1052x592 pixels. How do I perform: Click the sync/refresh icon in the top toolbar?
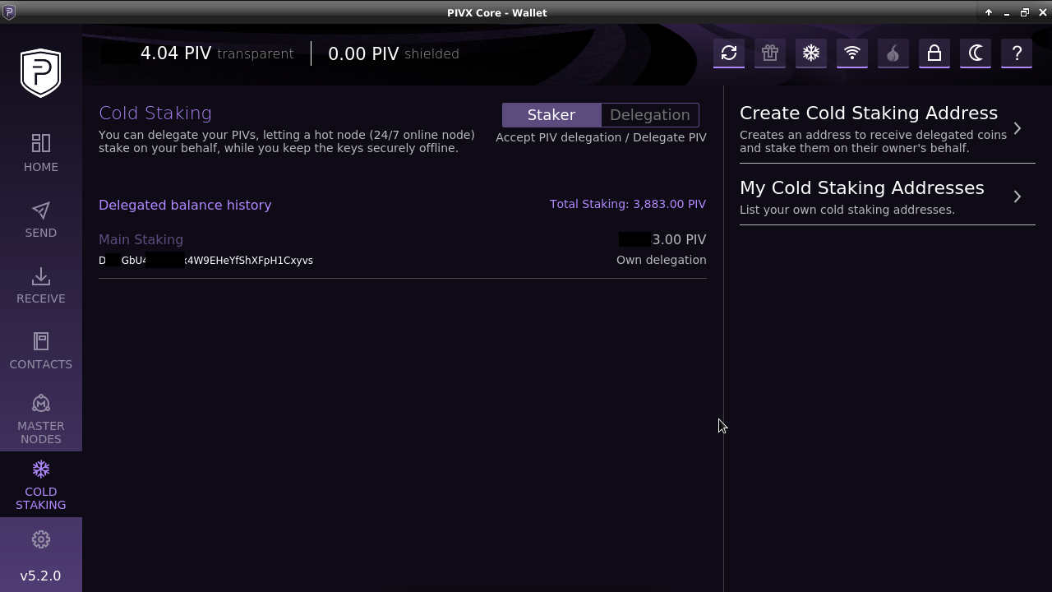(x=728, y=53)
